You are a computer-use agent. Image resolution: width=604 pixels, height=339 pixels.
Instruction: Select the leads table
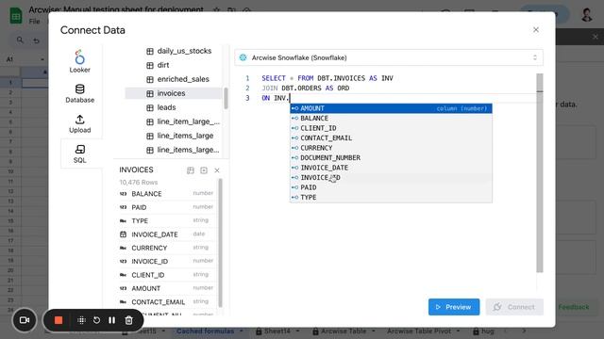[174, 107]
